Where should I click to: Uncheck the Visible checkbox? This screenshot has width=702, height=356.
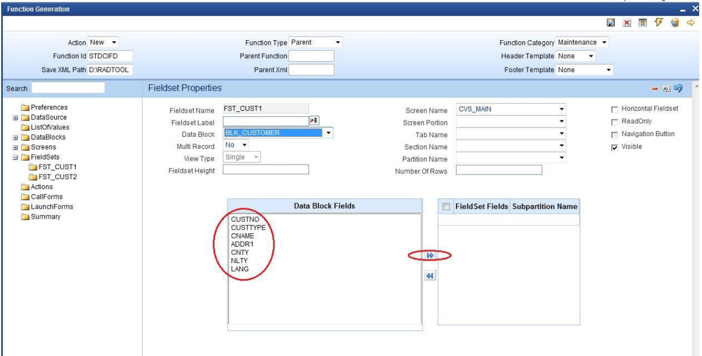(x=614, y=147)
